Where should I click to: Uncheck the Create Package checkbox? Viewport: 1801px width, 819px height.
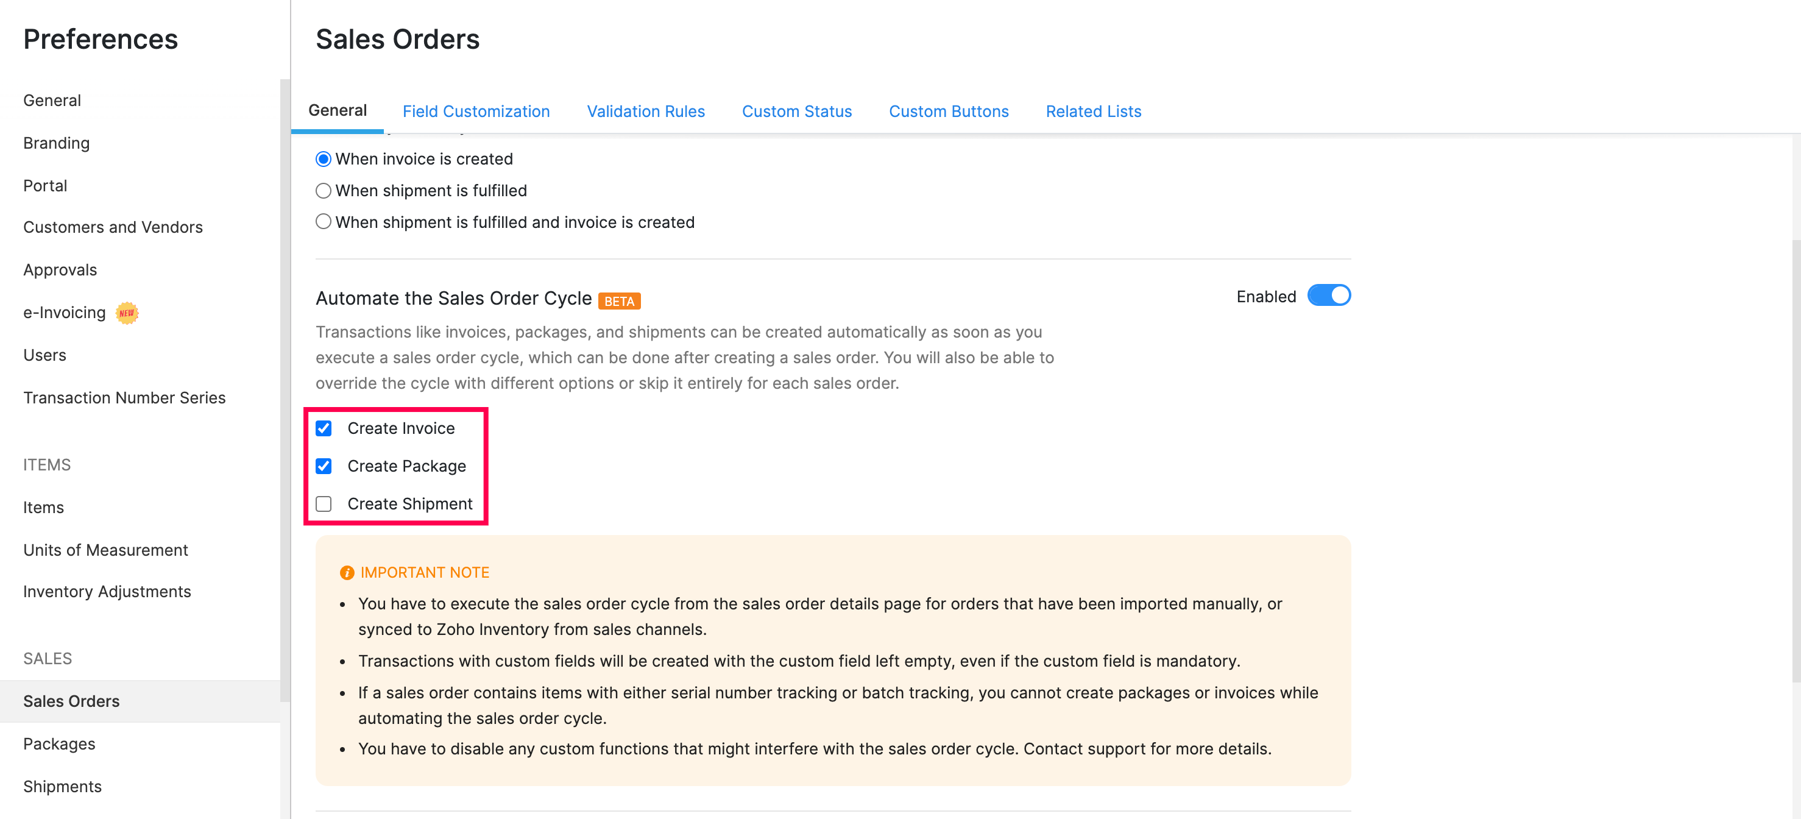pos(324,466)
